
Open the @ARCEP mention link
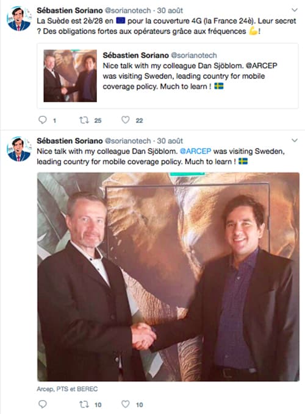pos(195,151)
